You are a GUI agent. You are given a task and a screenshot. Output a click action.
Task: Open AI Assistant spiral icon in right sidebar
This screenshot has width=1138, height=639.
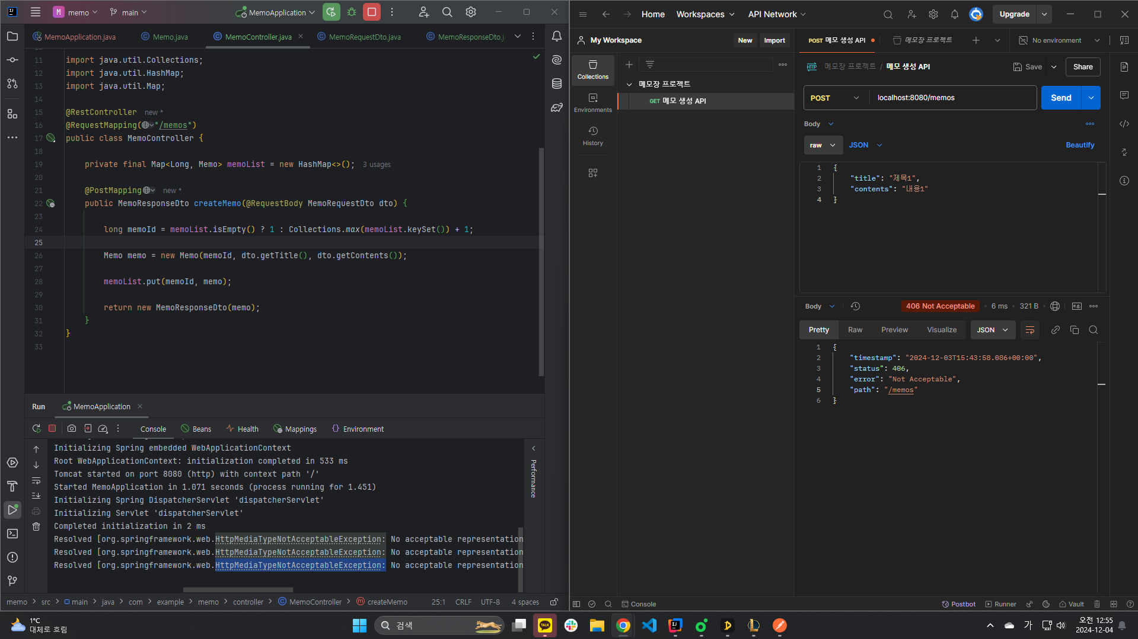[556, 60]
